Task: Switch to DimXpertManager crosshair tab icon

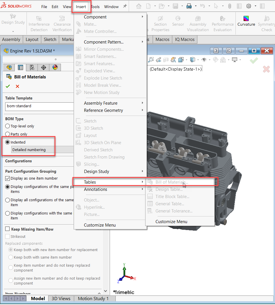Action: click(x=44, y=67)
